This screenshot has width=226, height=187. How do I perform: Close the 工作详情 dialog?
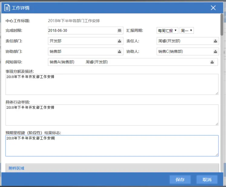click(x=213, y=8)
